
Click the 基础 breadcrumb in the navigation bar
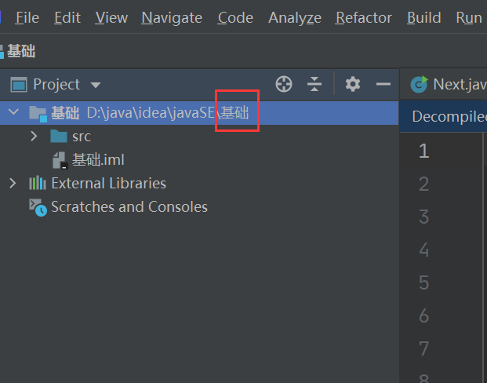pyautogui.click(x=21, y=51)
